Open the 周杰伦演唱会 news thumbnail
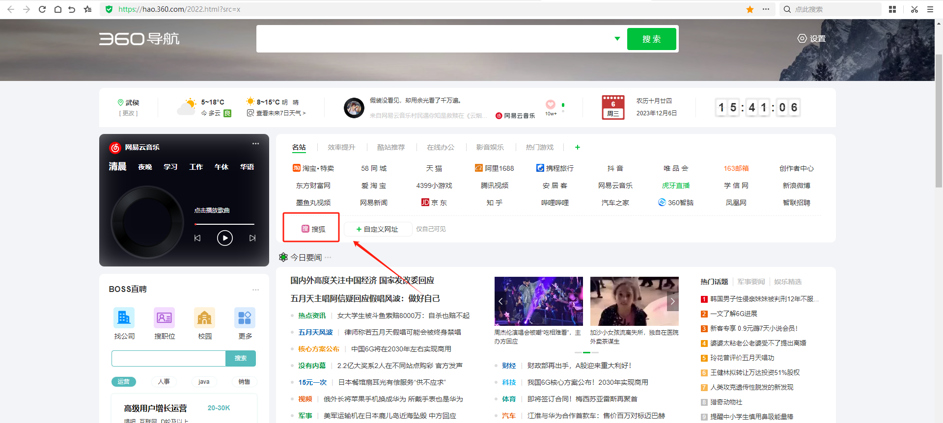Viewport: 943px width, 423px height. [x=539, y=301]
